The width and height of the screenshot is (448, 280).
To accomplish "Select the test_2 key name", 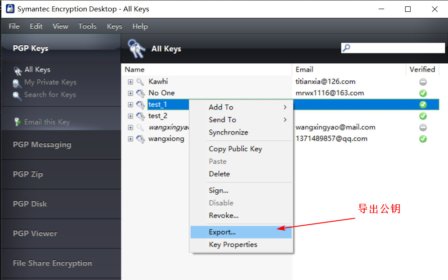I will [158, 116].
